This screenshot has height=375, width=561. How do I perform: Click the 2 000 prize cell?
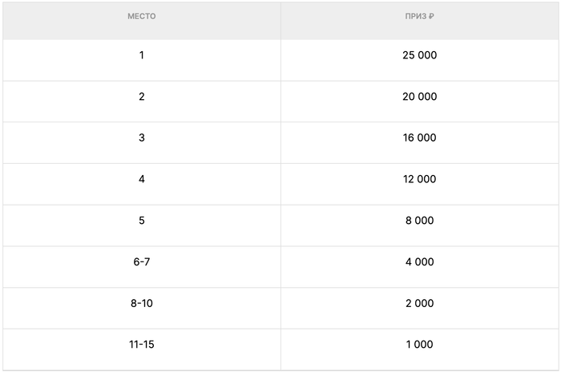[x=419, y=303]
